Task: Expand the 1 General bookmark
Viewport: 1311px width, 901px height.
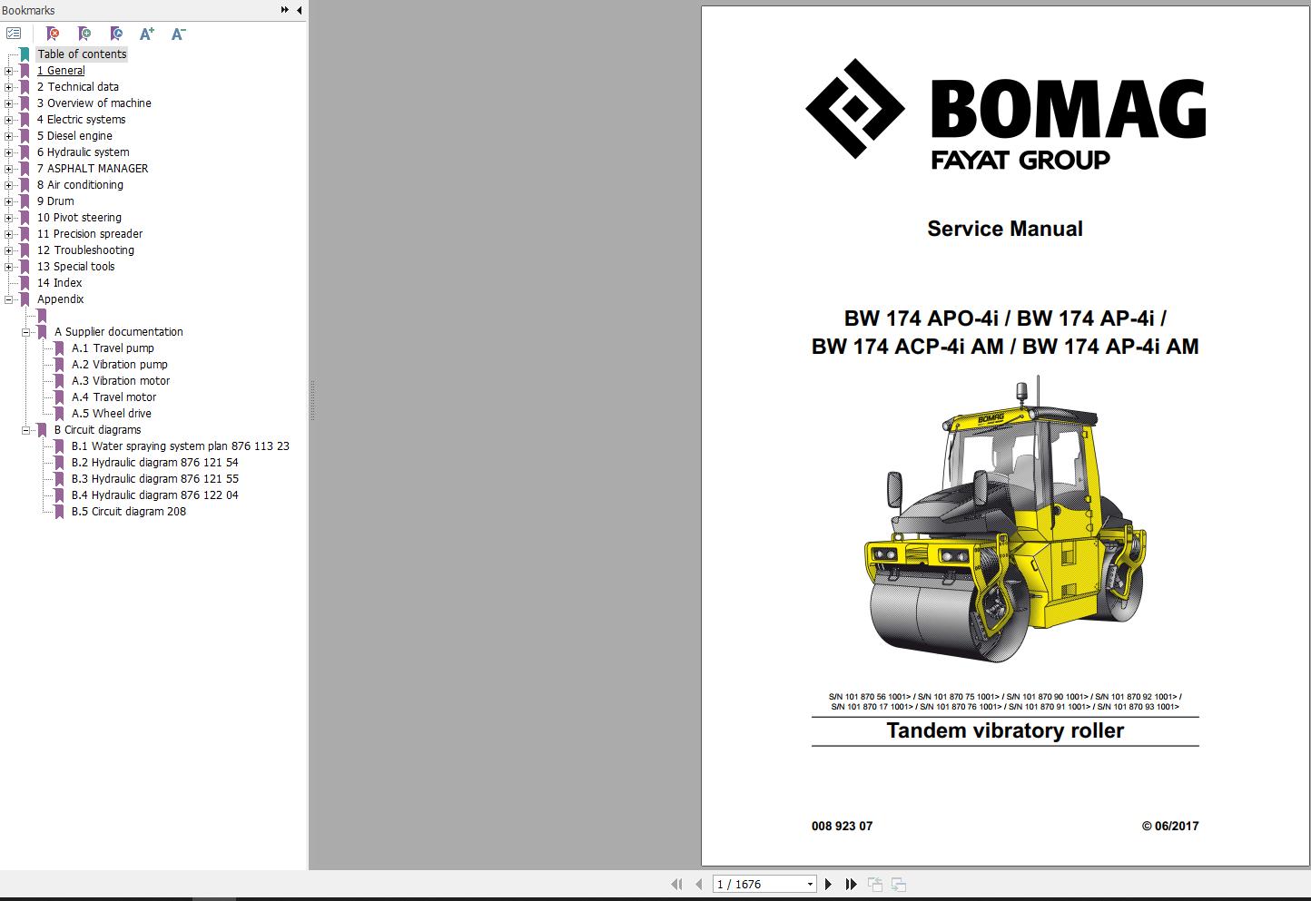Action: pos(9,71)
